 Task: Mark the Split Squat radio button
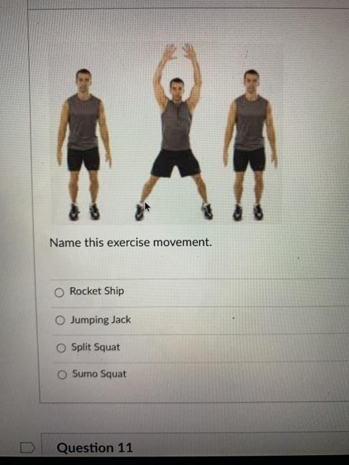coord(61,347)
